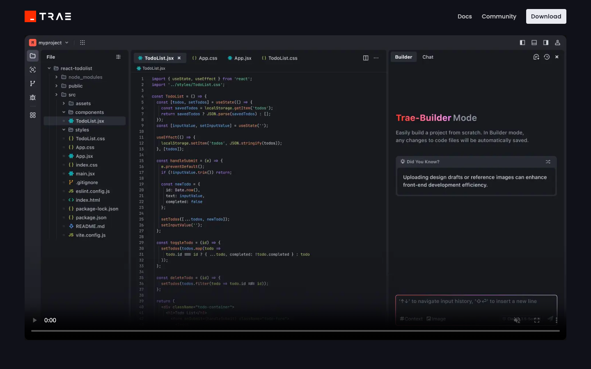Click the Image attach button in the chat input

point(436,319)
